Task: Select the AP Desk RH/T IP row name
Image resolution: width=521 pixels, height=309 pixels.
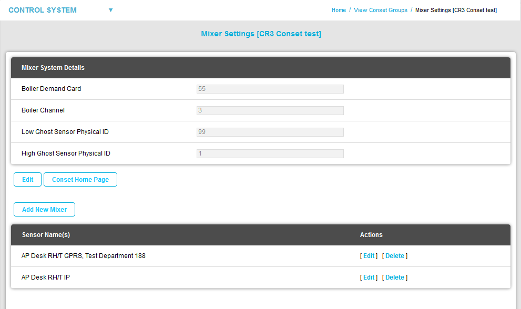Action: click(x=46, y=277)
